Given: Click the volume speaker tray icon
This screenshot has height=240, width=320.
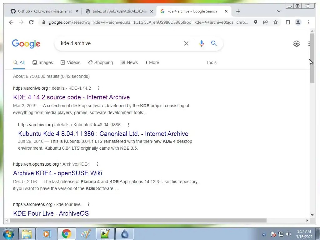Looking at the screenshot, I should (x=288, y=234).
